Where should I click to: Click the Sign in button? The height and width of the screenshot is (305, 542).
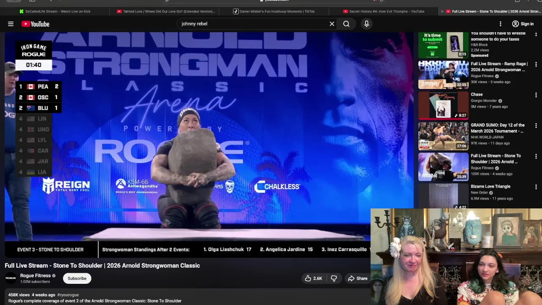(x=523, y=24)
